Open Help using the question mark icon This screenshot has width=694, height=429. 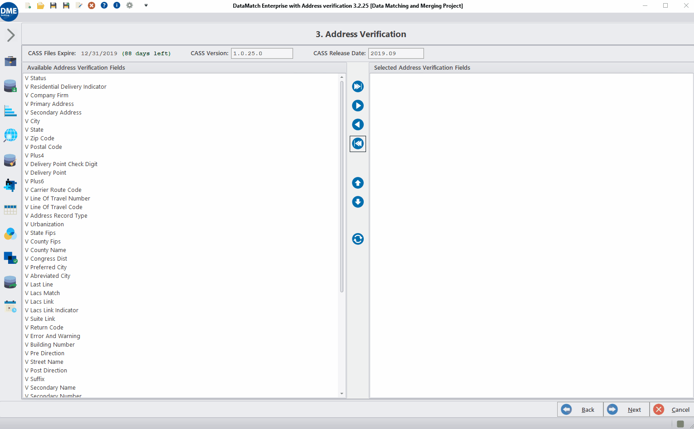(x=104, y=5)
